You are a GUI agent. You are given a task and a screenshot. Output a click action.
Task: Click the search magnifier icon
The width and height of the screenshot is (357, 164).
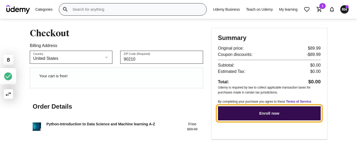[65, 9]
